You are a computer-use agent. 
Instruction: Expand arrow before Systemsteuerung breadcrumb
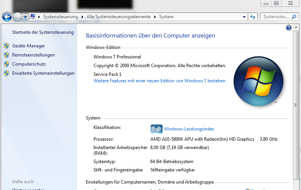(x=39, y=17)
